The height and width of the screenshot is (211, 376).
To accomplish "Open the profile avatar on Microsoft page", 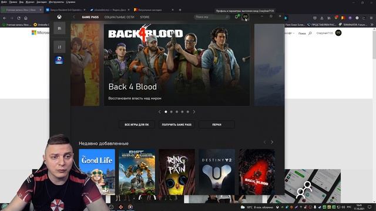I will coord(338,33).
